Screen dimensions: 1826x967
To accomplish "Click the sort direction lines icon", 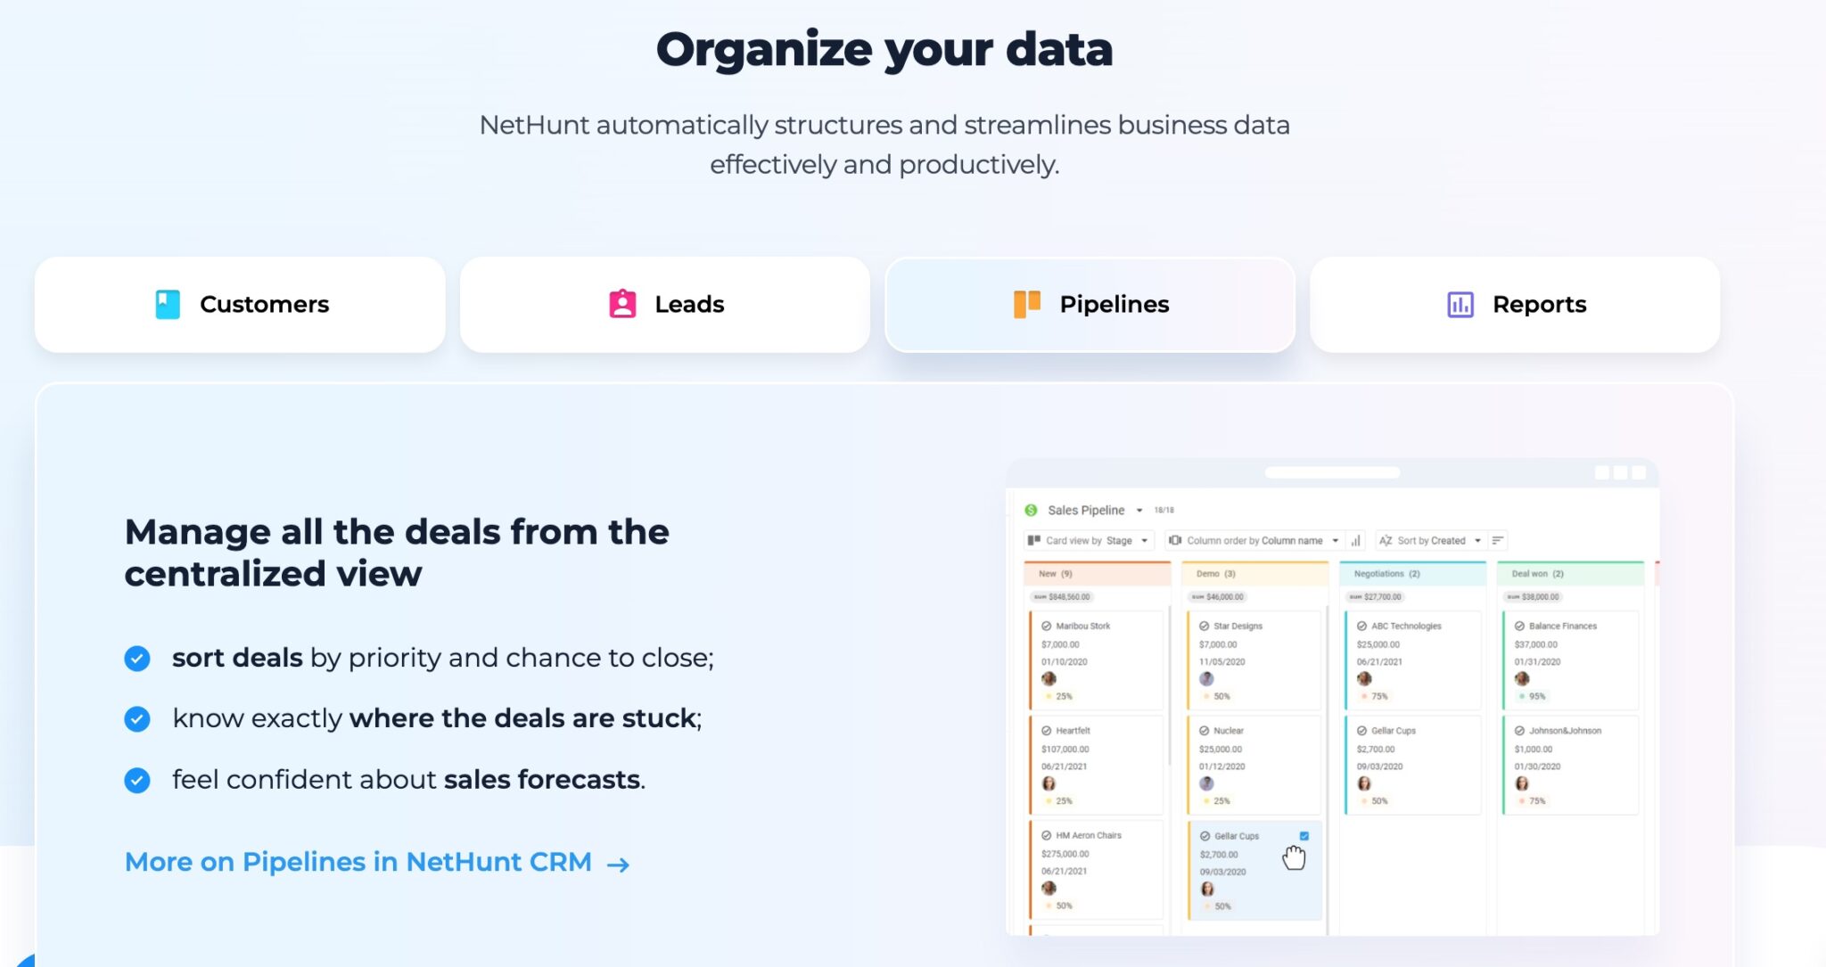I will point(1499,540).
